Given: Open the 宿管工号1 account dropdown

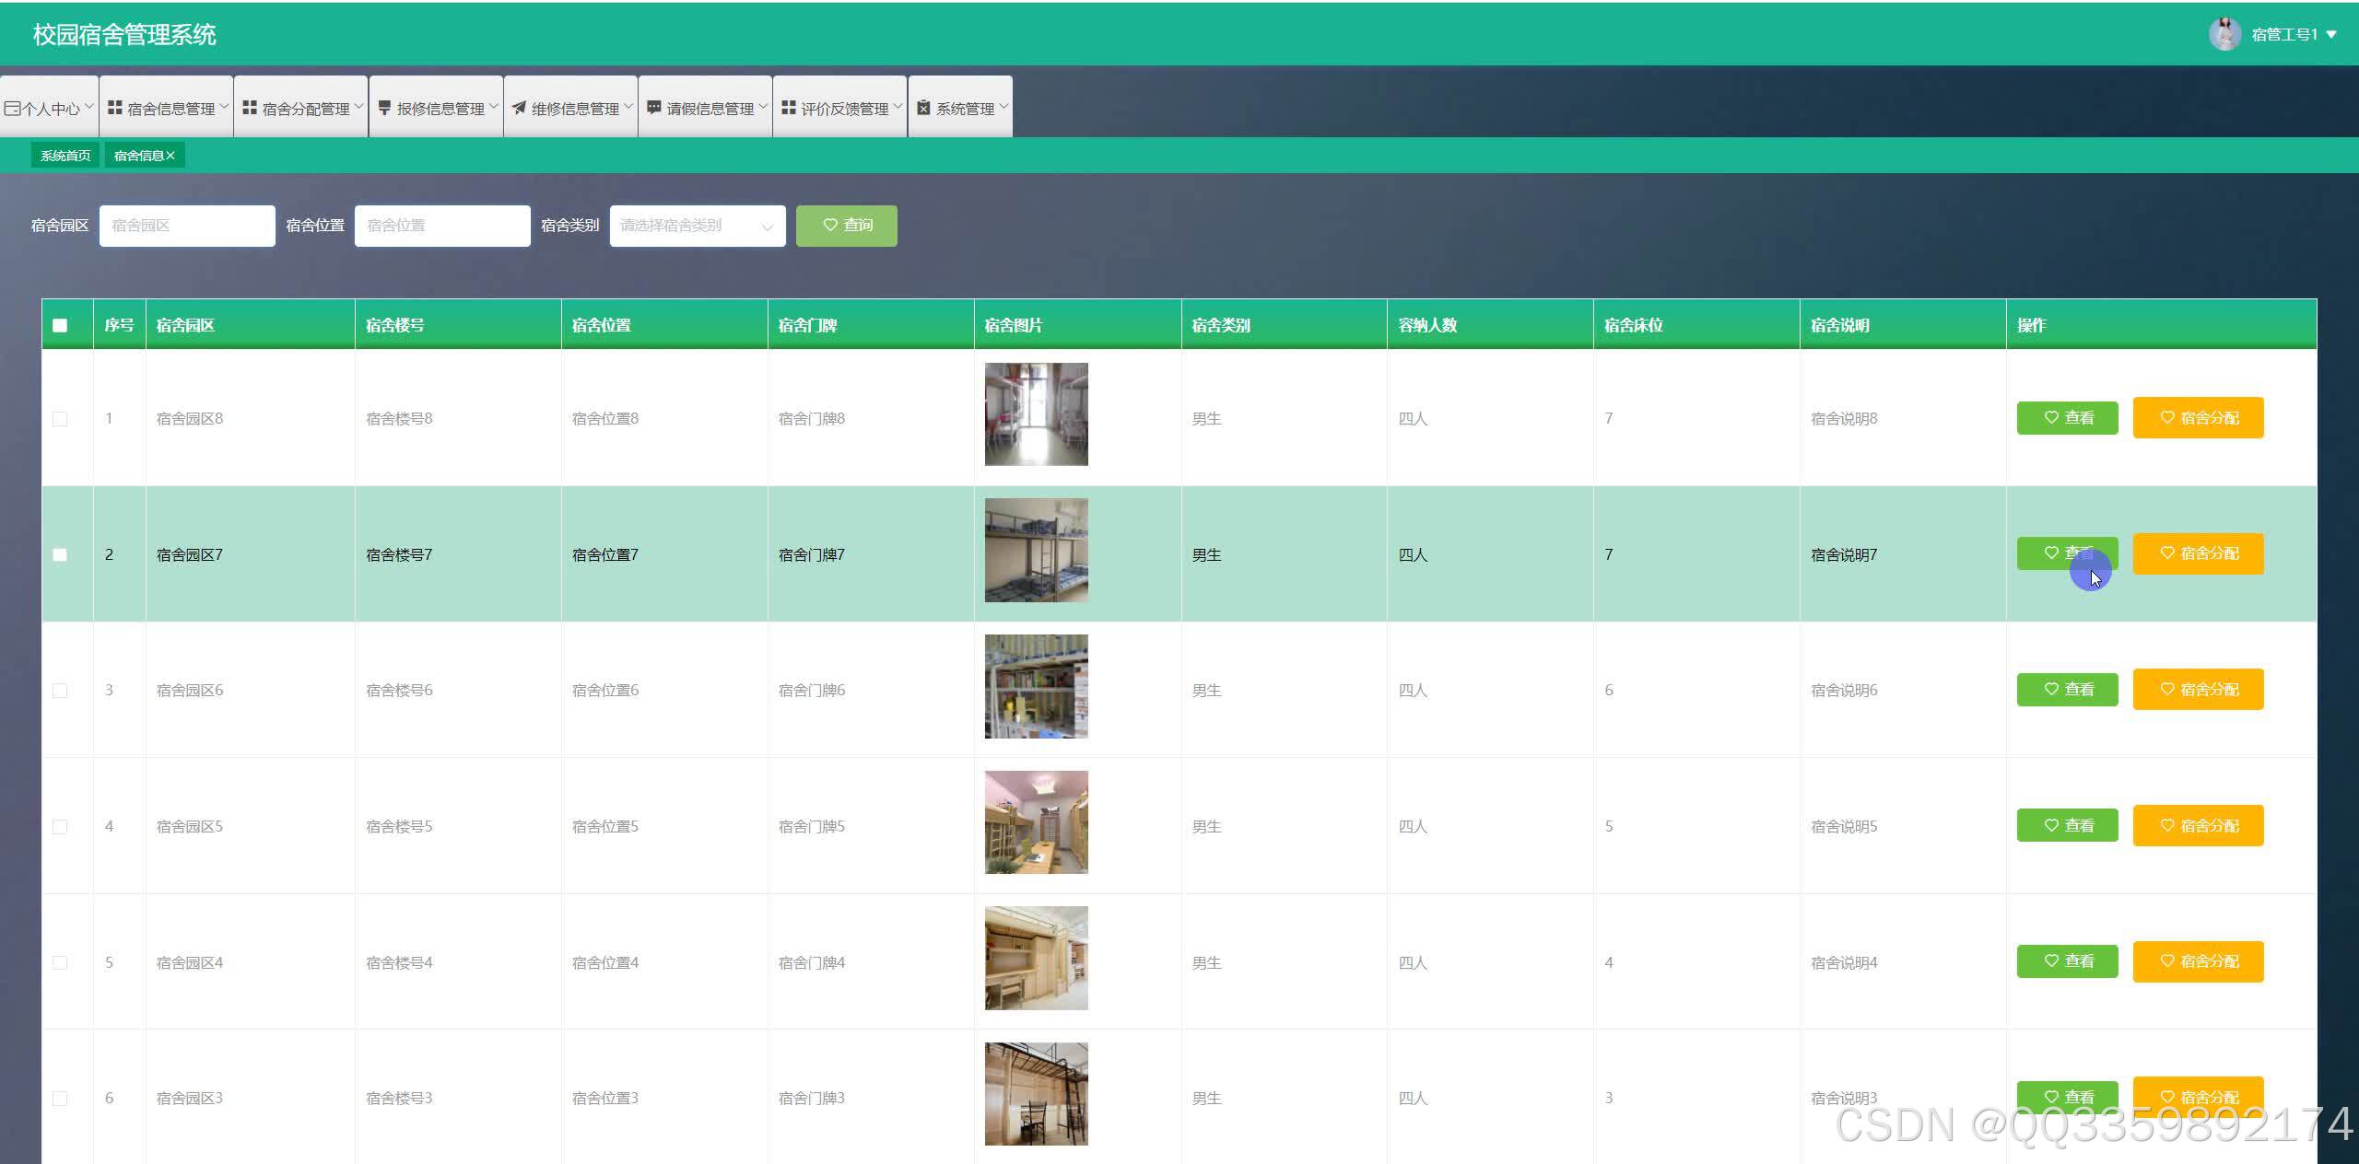Looking at the screenshot, I should 2294,34.
